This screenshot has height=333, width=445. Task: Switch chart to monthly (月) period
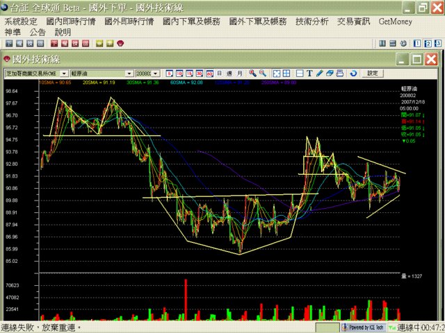(x=239, y=74)
